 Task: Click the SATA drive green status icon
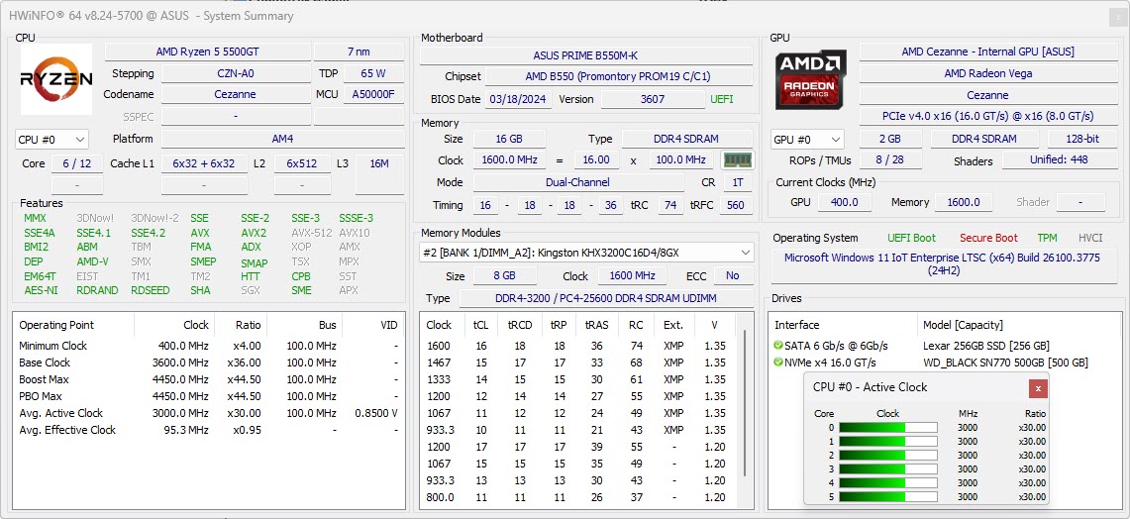coord(778,346)
